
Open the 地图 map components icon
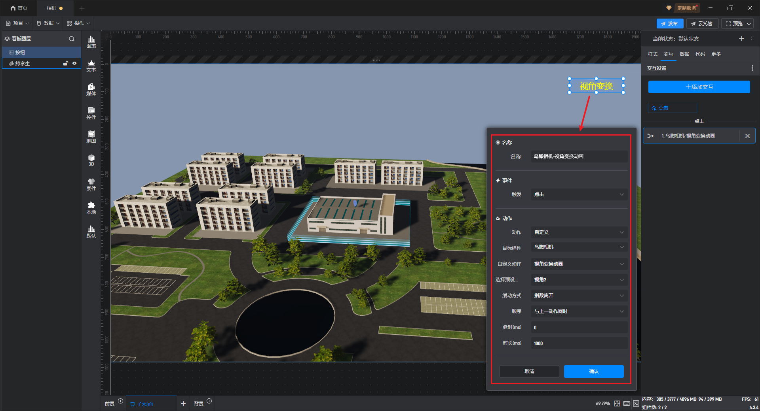pos(91,137)
